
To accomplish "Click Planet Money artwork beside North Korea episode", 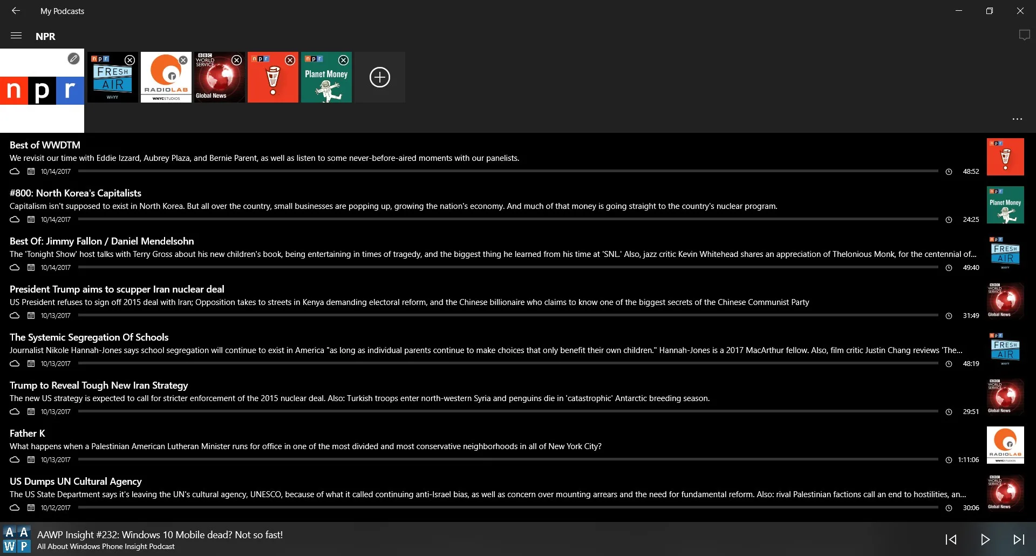I will (x=1005, y=205).
